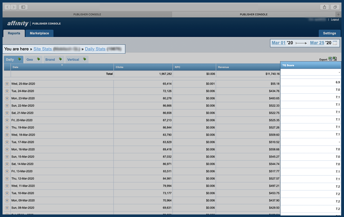The height and width of the screenshot is (217, 344).
Task: Open a new browser tab with plus button
Action: pyautogui.click(x=338, y=14)
